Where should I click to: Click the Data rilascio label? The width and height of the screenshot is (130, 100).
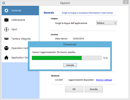(61, 39)
